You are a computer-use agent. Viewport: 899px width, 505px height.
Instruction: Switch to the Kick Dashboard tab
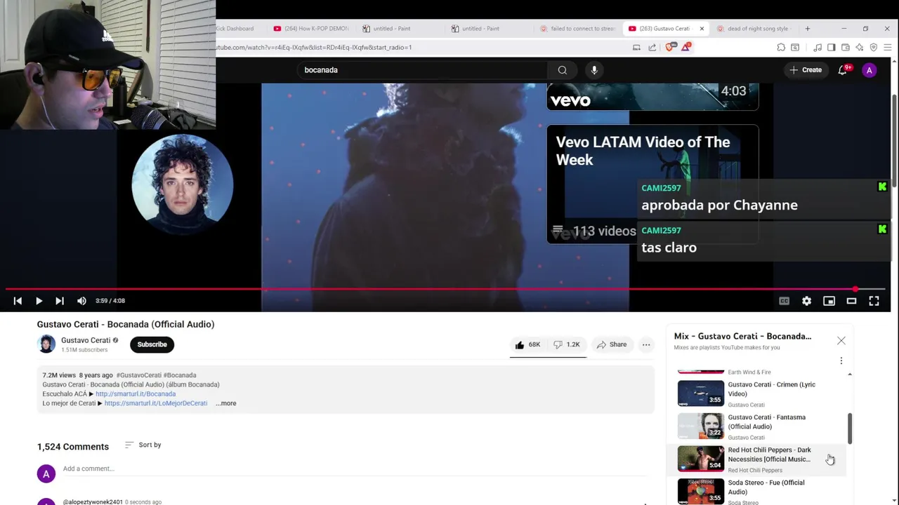coord(235,29)
